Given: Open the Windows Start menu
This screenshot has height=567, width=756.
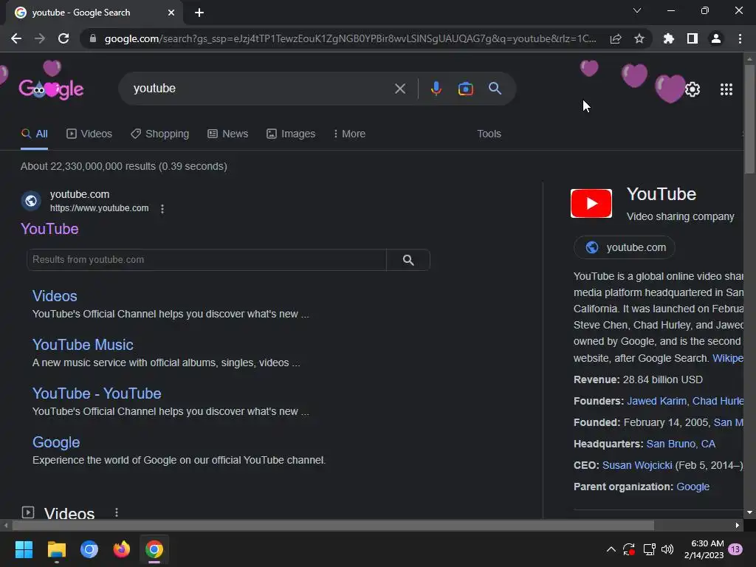Looking at the screenshot, I should 24,549.
